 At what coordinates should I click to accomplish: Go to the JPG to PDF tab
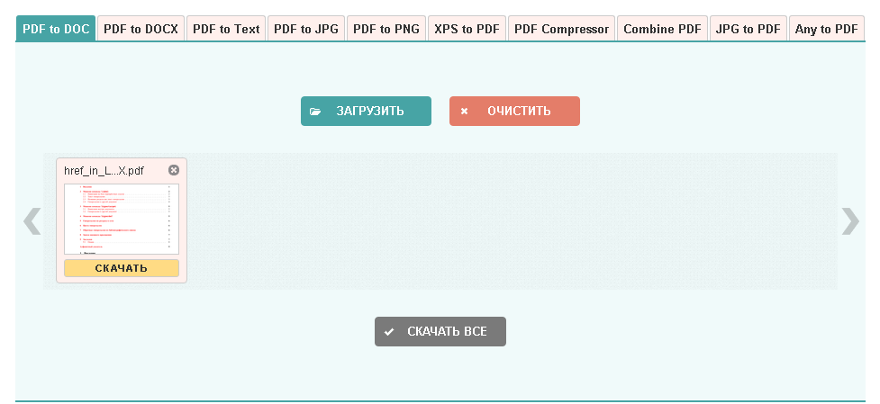pyautogui.click(x=748, y=29)
